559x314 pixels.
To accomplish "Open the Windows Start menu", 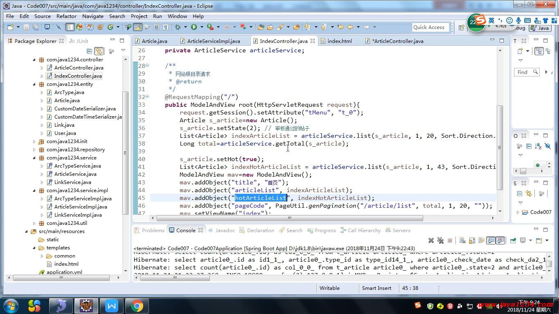I will coord(10,306).
